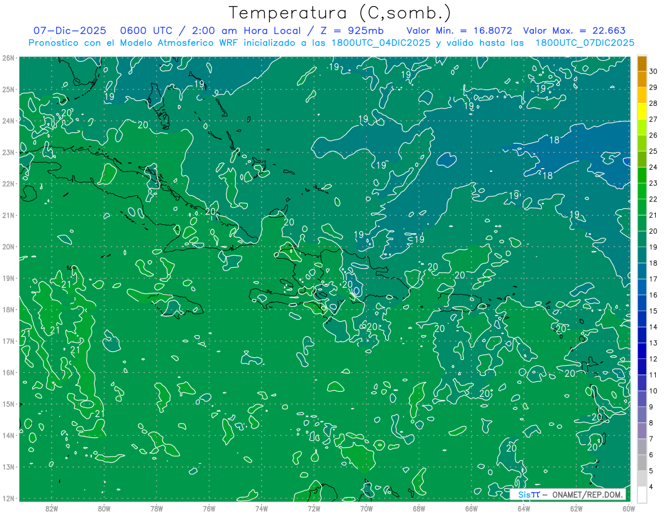Click '2:00 am Hora Local' text
Viewport: 668px width, 516px height.
click(247, 31)
